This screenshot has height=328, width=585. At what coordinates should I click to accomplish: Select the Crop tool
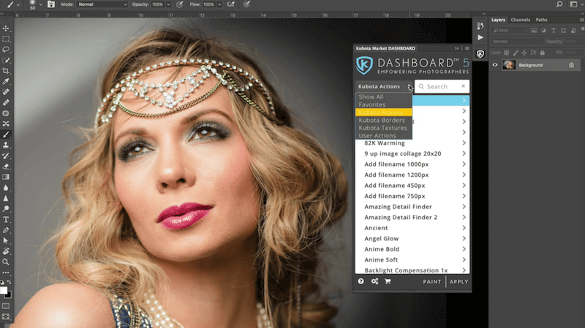[6, 71]
